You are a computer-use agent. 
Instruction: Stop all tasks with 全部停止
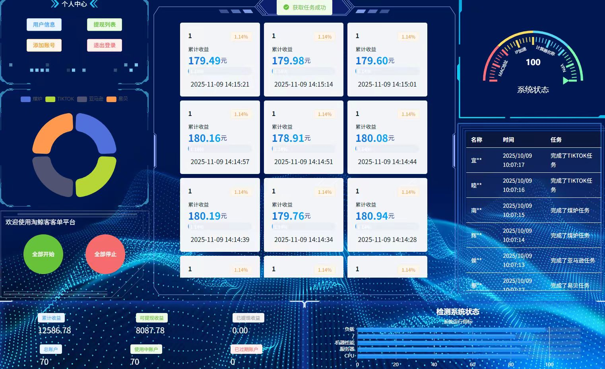(105, 254)
